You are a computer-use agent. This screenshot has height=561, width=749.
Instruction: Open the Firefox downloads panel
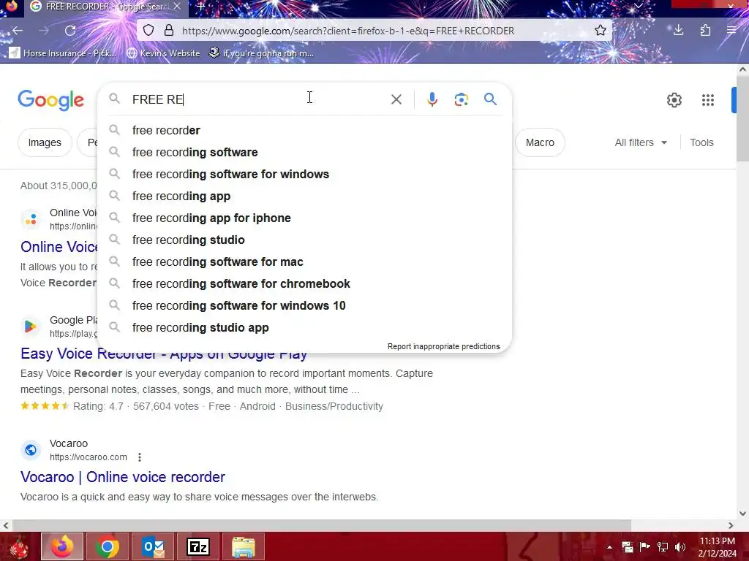point(678,31)
